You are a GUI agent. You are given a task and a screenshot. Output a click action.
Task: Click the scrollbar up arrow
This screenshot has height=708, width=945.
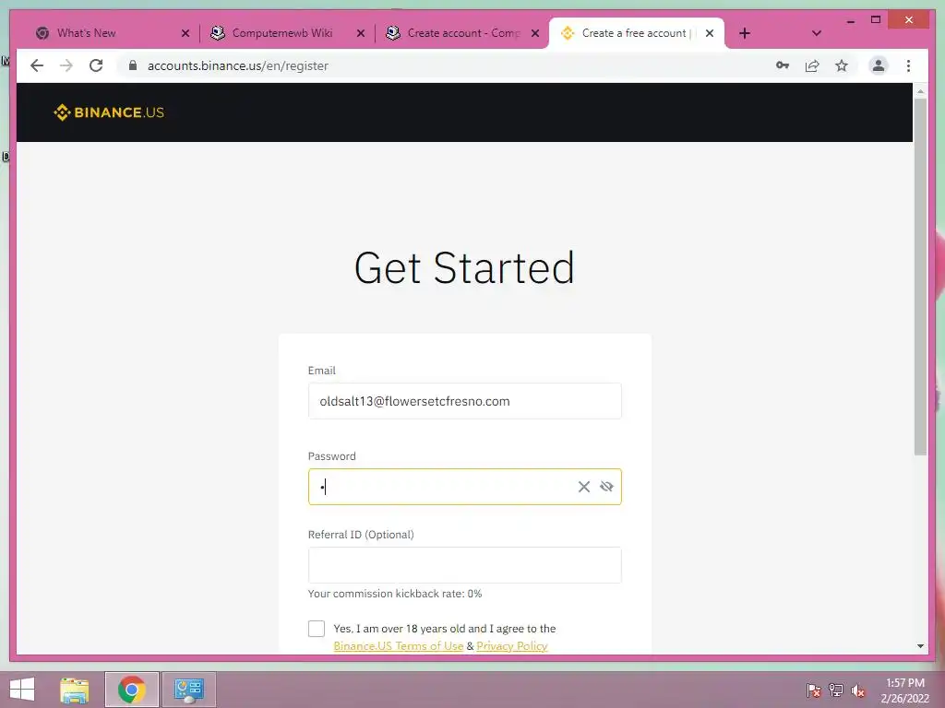(x=920, y=91)
